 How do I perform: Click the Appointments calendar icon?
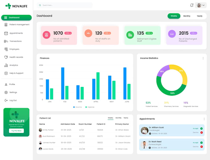tap(6, 33)
